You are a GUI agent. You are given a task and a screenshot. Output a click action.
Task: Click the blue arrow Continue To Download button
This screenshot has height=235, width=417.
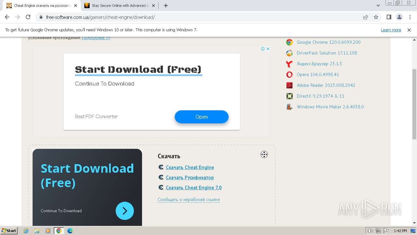coord(125,211)
